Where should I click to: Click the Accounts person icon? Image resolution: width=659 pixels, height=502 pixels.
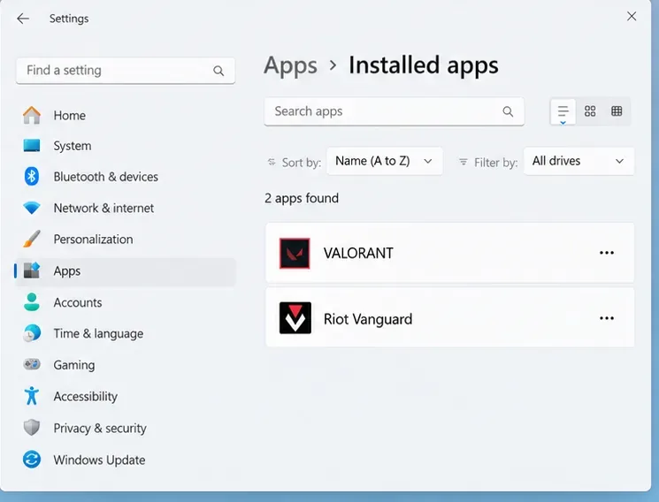pyautogui.click(x=32, y=302)
